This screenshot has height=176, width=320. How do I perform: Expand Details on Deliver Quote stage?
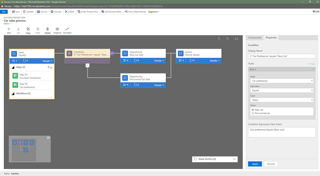click(x=215, y=61)
